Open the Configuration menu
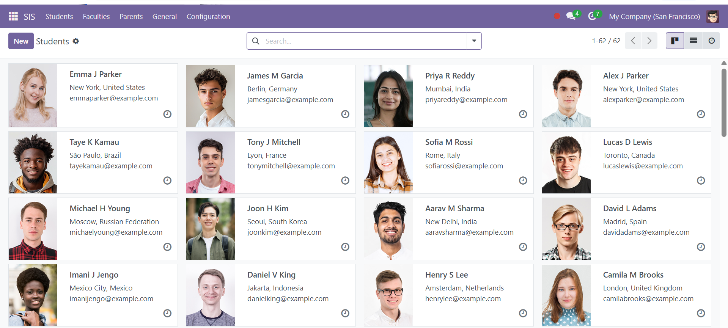 pyautogui.click(x=208, y=16)
